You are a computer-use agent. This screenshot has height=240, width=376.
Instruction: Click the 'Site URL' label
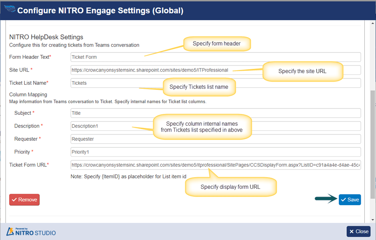point(21,70)
